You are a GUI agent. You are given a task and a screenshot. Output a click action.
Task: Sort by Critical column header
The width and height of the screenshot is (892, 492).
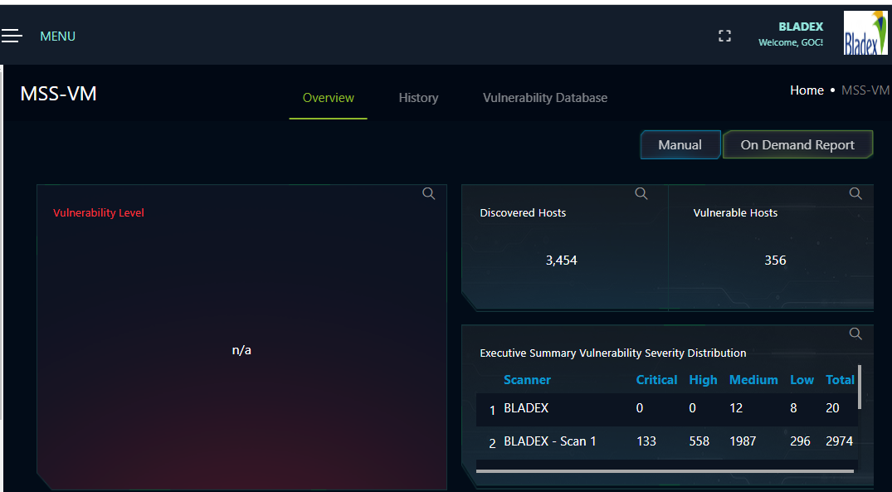pyautogui.click(x=656, y=380)
